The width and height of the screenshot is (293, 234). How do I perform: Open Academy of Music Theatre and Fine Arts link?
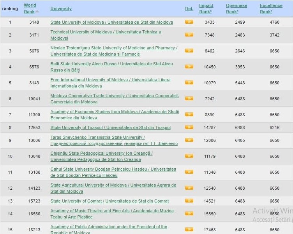click(112, 214)
